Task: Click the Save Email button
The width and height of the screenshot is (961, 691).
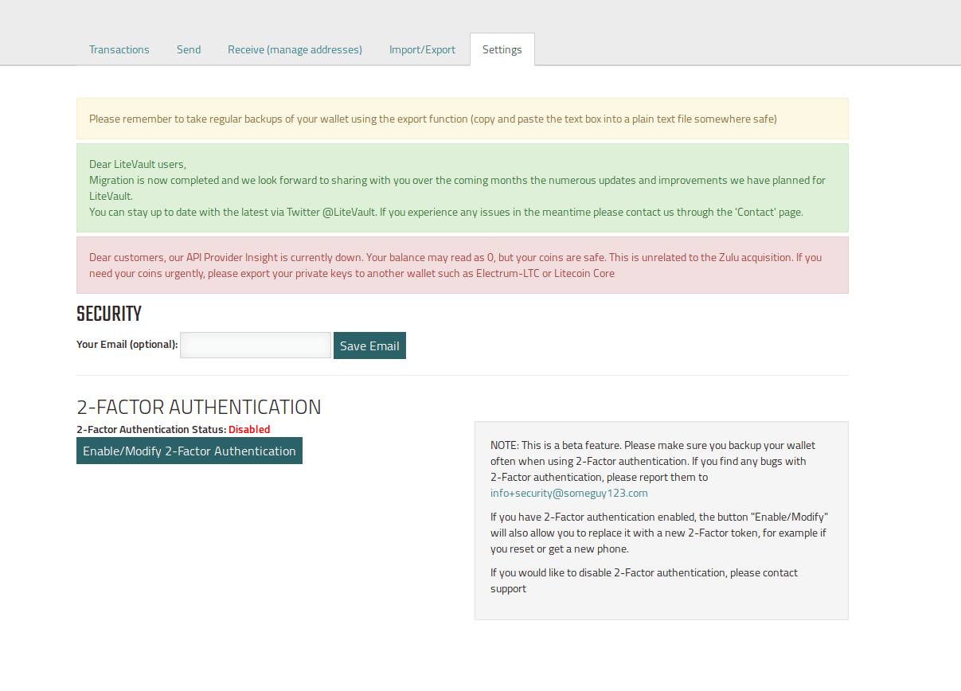Action: point(369,345)
